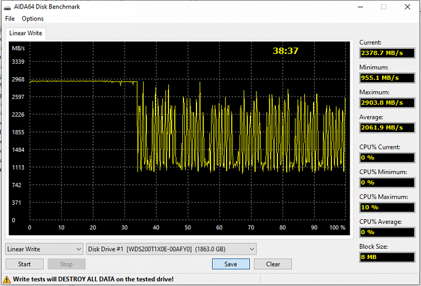Screen dimensions: 421x286
Task: Click the Current speed value field
Action: 387,53
